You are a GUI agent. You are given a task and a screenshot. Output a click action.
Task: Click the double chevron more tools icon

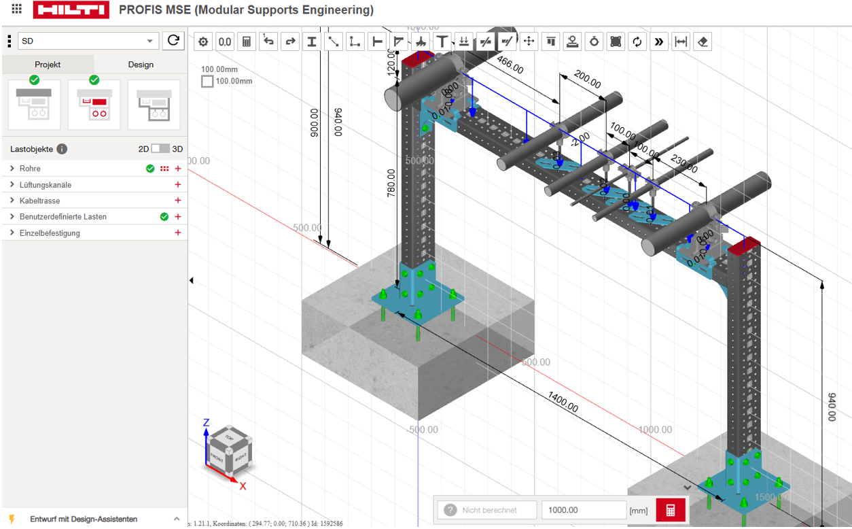[659, 41]
